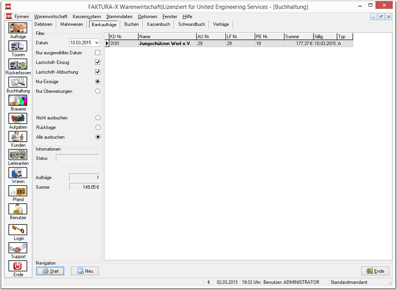The image size is (397, 290).
Task: Open the Kunden sidebar icon
Action: click(18, 136)
